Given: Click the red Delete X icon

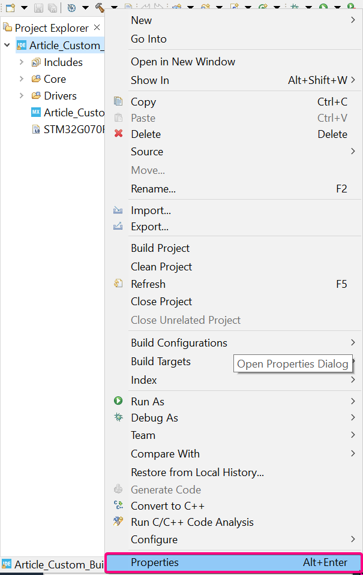Looking at the screenshot, I should [x=118, y=134].
